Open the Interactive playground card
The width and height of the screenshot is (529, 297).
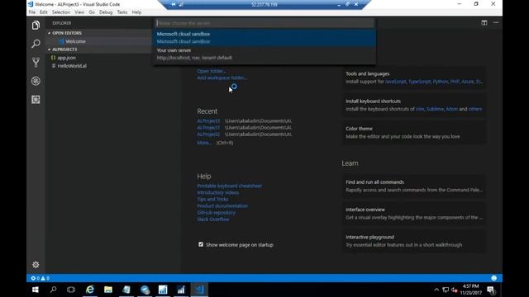[414, 241]
